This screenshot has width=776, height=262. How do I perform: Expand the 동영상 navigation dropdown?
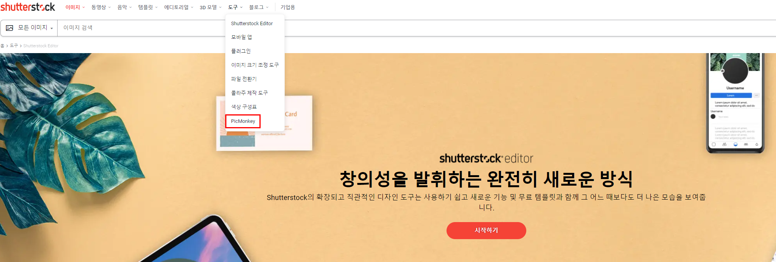[x=101, y=7]
